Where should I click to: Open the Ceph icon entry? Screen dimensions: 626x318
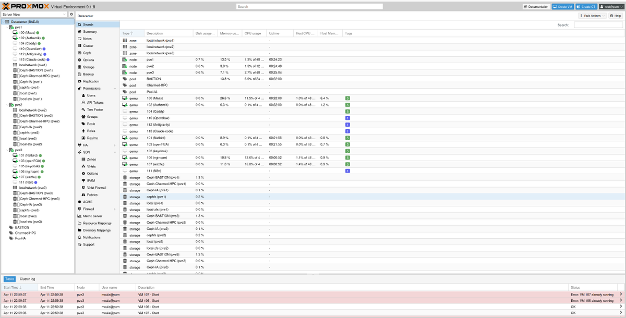click(x=79, y=53)
